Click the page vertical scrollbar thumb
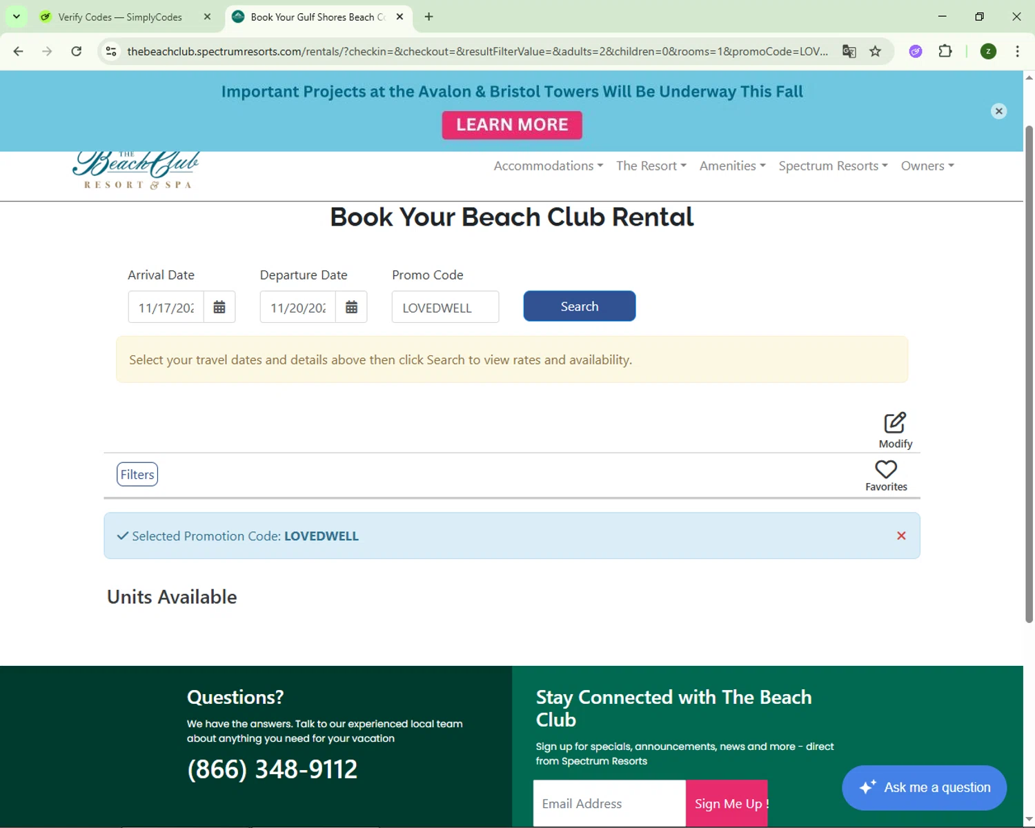Screen dimensions: 1035x828 [1029, 373]
